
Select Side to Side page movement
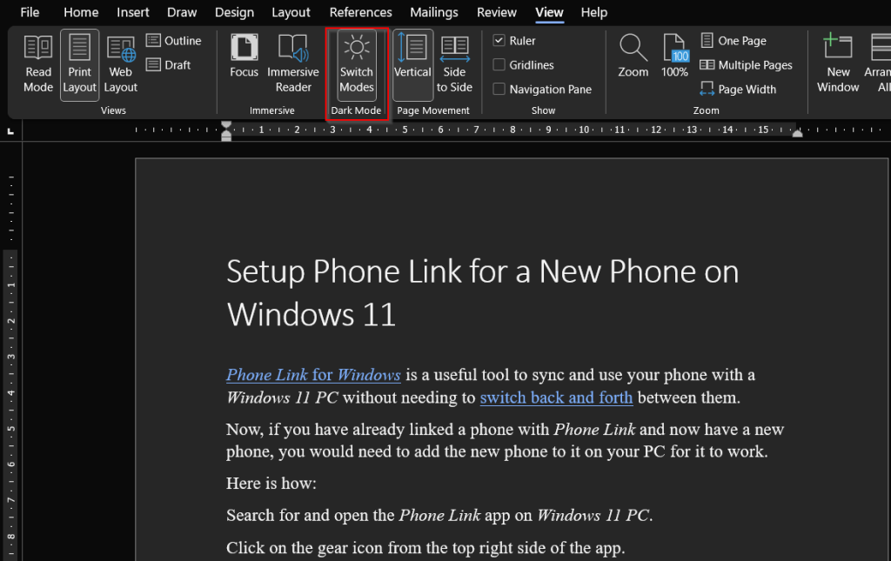coord(454,64)
